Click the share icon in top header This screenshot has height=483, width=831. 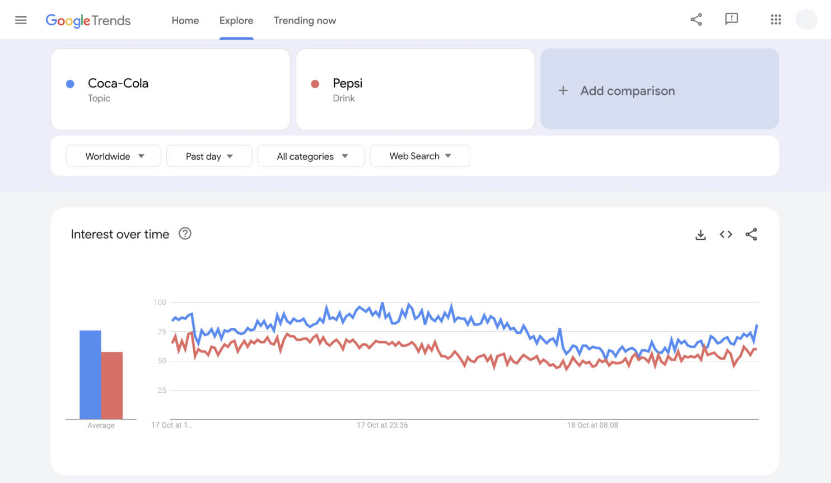click(x=696, y=20)
